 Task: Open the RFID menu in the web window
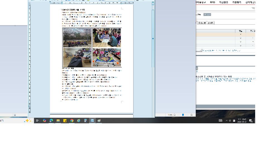pyautogui.click(x=212, y=2)
